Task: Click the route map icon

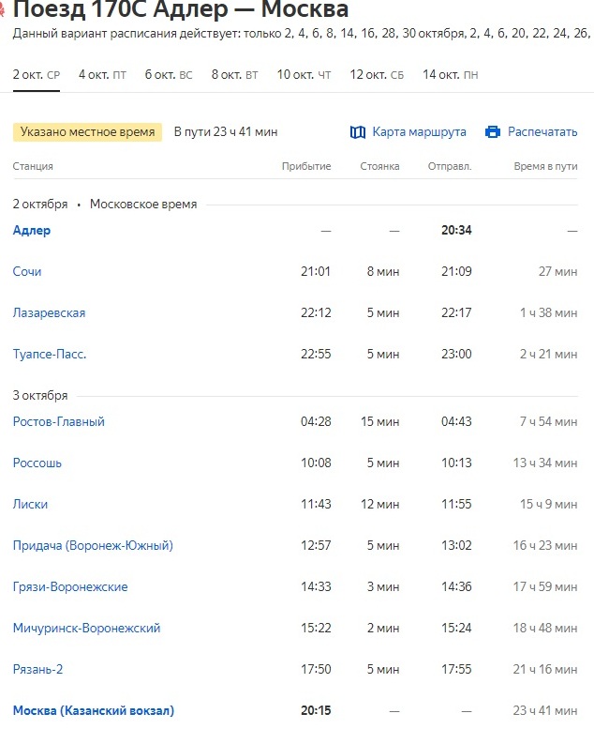Action: point(357,132)
